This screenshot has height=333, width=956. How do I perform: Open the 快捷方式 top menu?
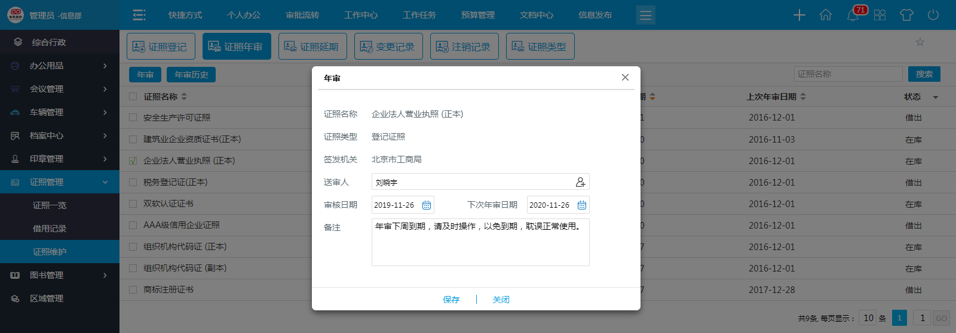coord(185,15)
